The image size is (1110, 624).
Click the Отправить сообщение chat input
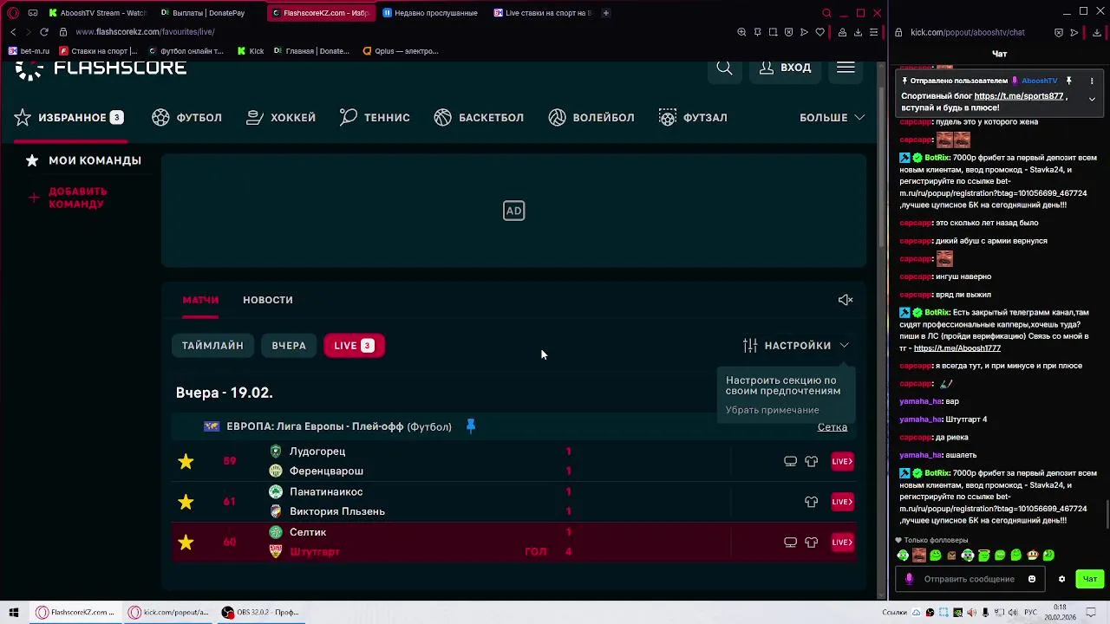point(969,579)
